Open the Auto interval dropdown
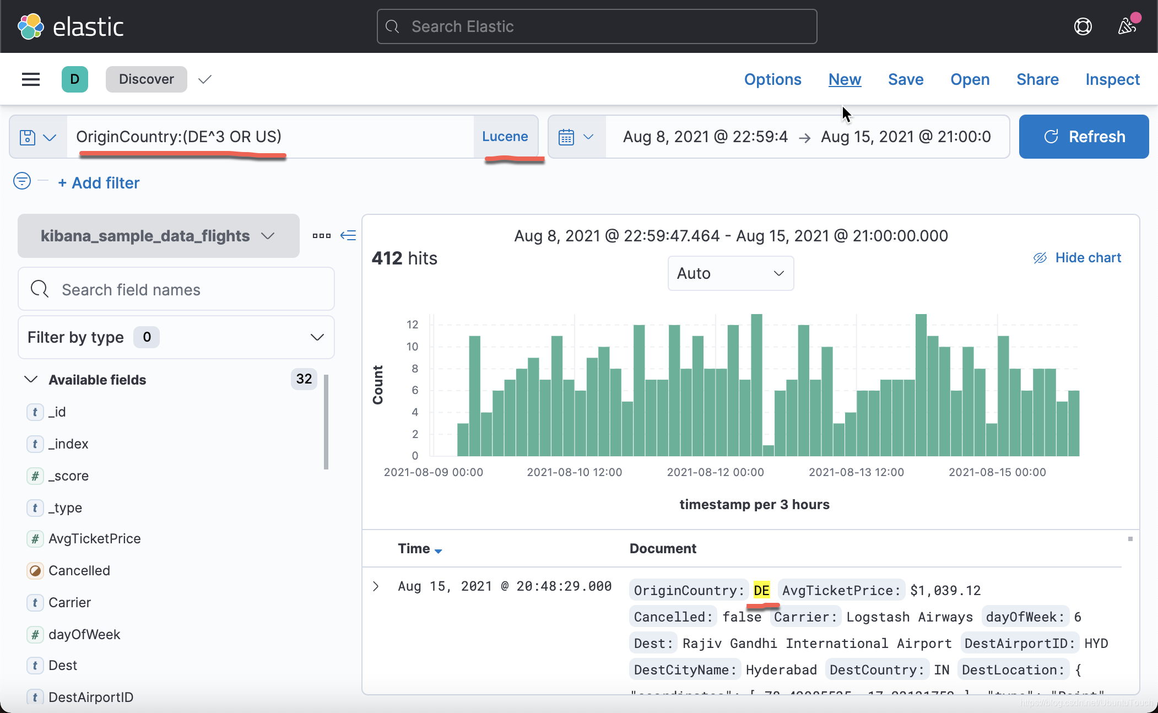Viewport: 1158px width, 713px height. pos(730,273)
